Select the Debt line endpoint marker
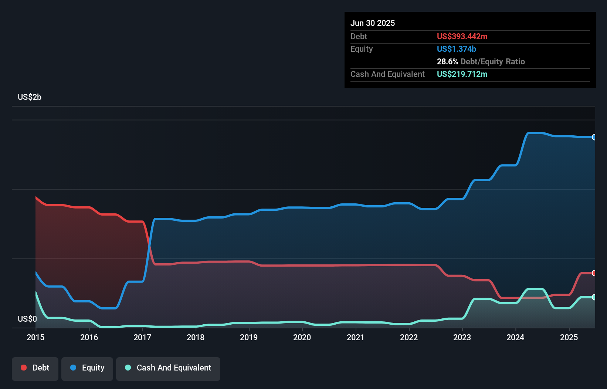This screenshot has height=389, width=607. 594,273
